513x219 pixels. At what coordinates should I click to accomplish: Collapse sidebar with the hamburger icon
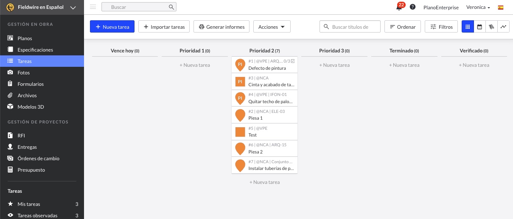click(93, 7)
